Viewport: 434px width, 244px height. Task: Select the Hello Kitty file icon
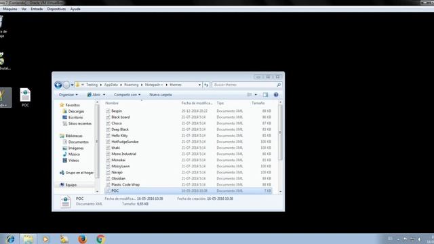click(x=108, y=136)
